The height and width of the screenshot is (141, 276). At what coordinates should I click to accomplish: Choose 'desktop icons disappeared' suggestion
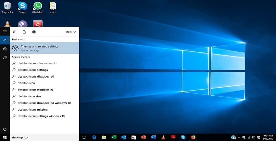point(44,76)
